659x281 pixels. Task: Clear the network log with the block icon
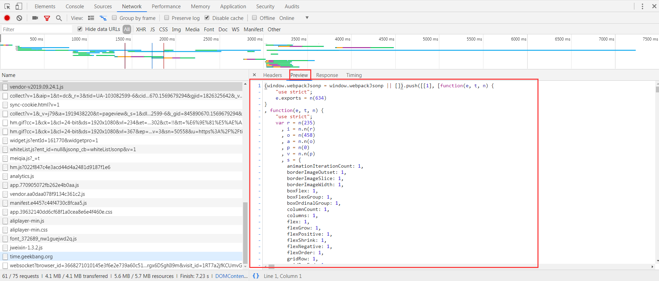(19, 18)
